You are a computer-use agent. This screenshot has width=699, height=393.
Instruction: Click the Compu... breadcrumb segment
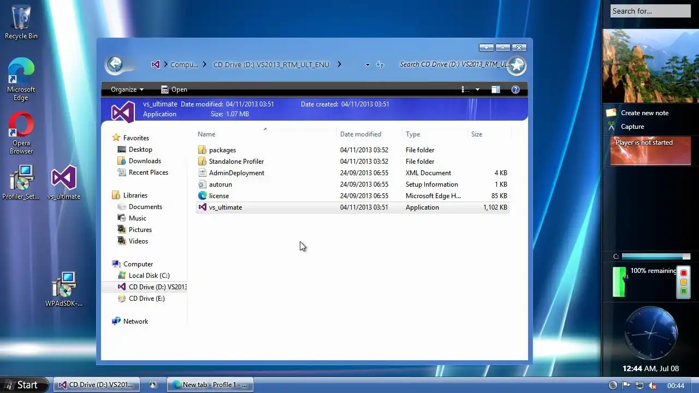tap(184, 64)
